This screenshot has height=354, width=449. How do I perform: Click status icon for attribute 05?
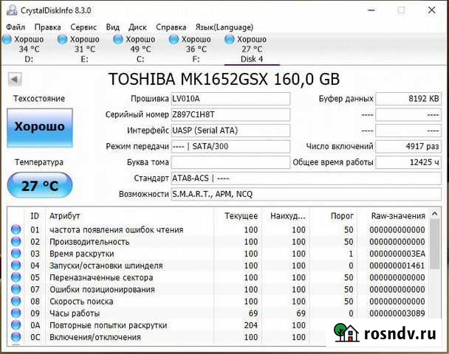pyautogui.click(x=16, y=277)
